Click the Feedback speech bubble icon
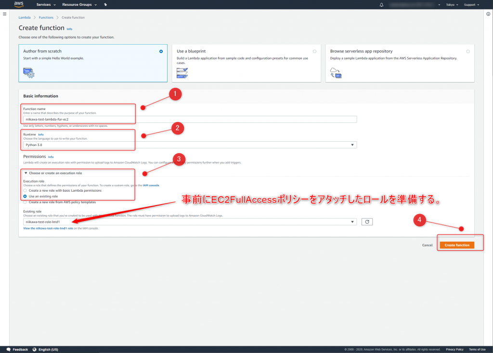This screenshot has height=353, width=493. pos(9,350)
